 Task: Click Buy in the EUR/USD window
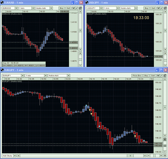click(x=62, y=8)
